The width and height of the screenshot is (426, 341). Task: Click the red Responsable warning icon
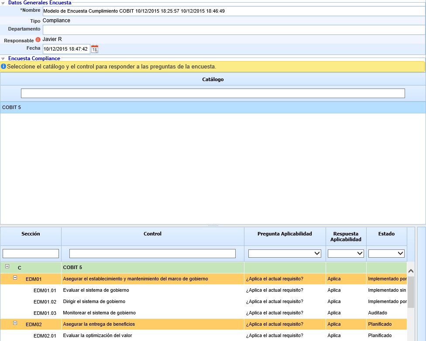click(x=38, y=40)
